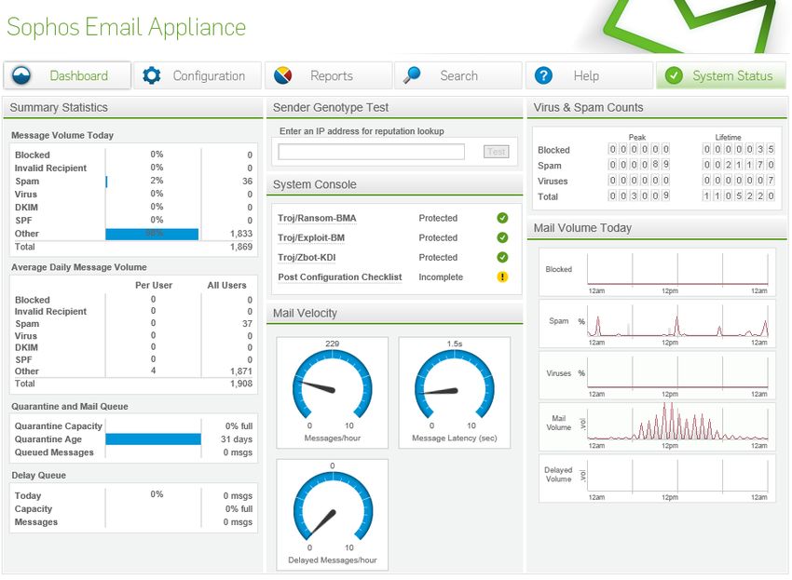Click the Configuration gear icon
792x580 pixels.
click(x=152, y=75)
